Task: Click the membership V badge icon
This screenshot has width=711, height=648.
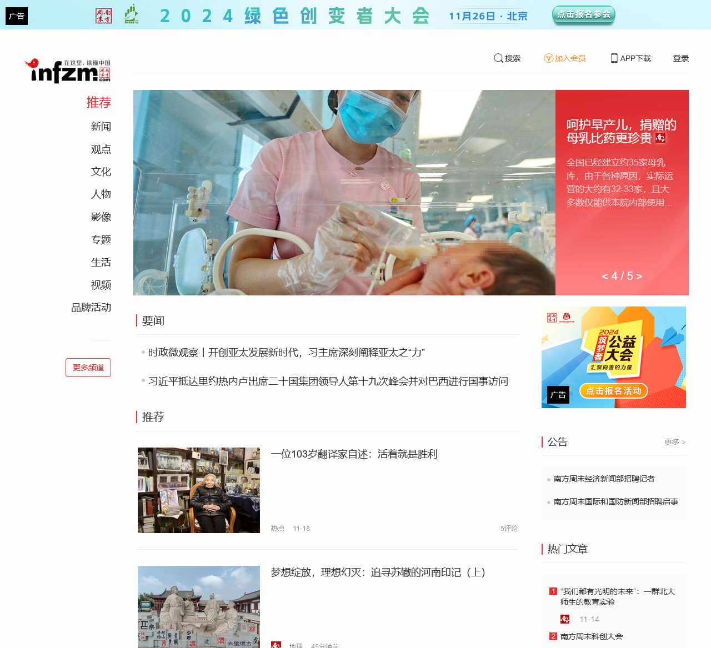Action: (548, 58)
